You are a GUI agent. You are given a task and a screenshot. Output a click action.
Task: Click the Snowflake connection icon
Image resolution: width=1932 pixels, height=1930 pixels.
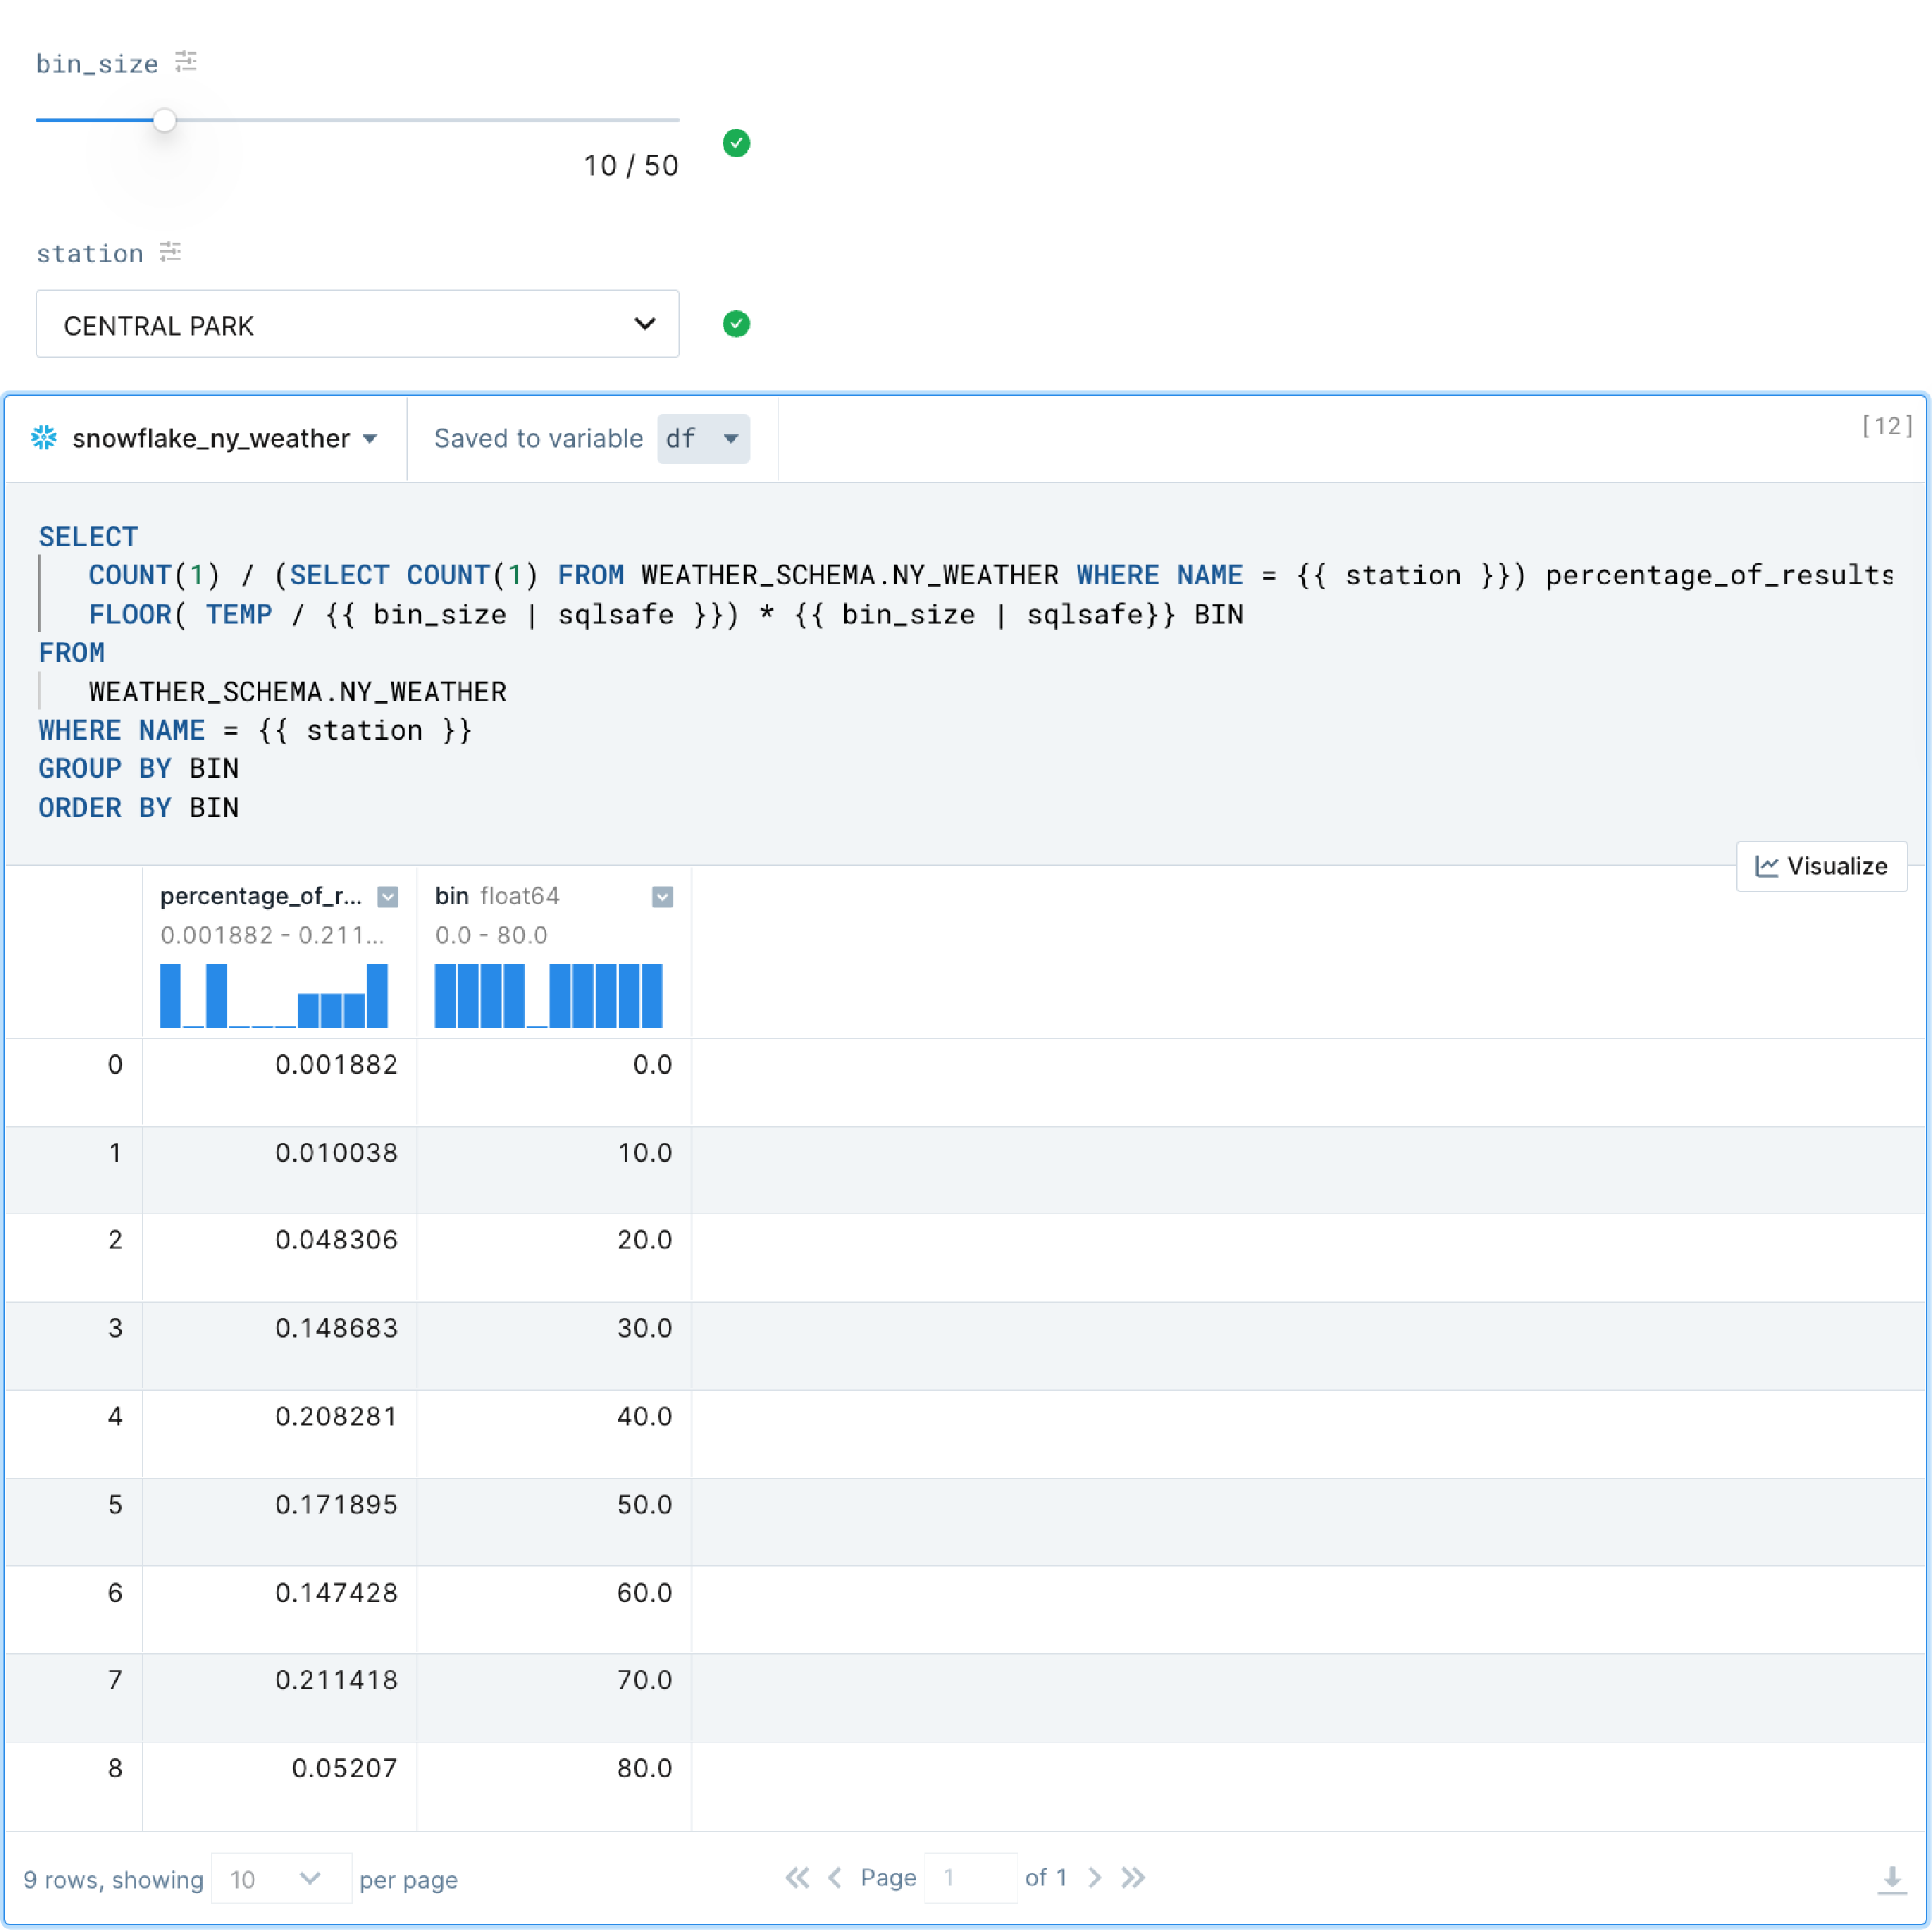(x=44, y=438)
